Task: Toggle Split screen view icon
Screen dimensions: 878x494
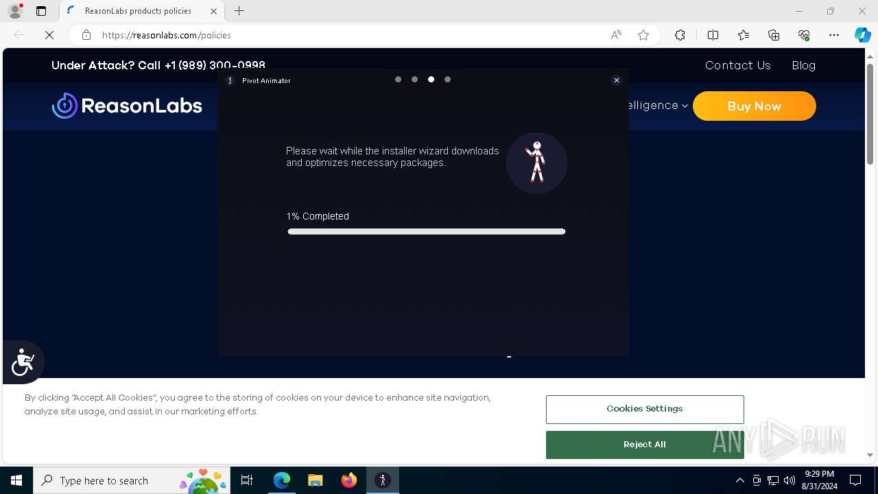Action: (x=713, y=35)
